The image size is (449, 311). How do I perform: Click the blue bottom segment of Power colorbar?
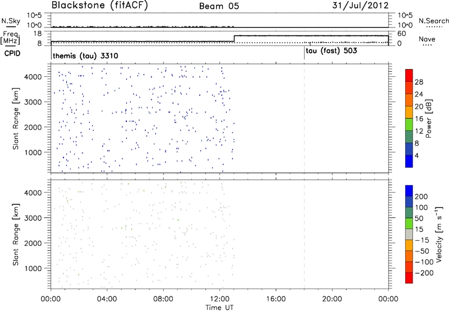click(x=409, y=161)
